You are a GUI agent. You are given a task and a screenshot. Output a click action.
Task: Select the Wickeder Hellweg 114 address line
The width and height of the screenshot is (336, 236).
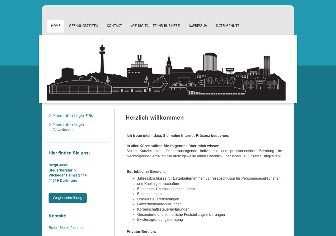(x=67, y=175)
